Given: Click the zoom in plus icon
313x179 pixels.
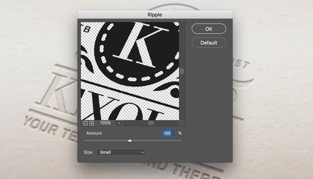Looking at the screenshot, I should [92, 123].
